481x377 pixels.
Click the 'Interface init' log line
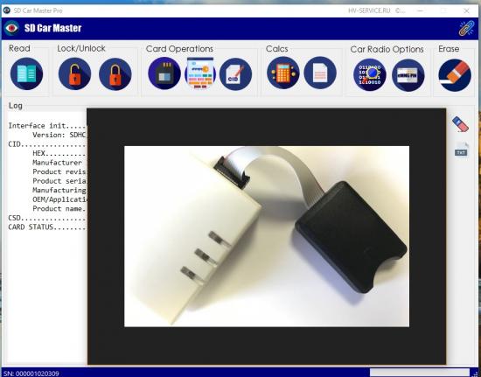tap(47, 126)
